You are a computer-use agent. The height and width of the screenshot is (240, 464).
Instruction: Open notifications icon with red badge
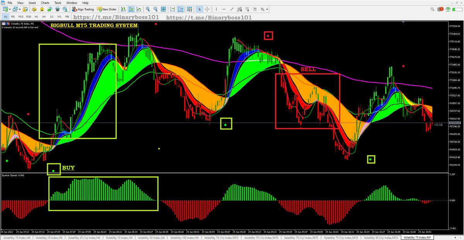tap(440, 9)
